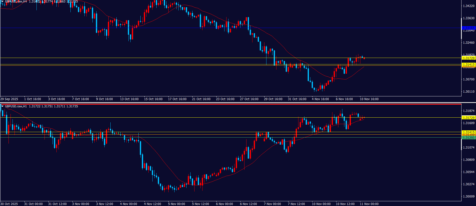Click the 1.30110 price scale value
476x206 pixels.
pos(469,92)
